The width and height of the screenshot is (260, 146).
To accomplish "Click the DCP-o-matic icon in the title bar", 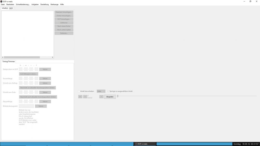I will [x=1, y=1].
